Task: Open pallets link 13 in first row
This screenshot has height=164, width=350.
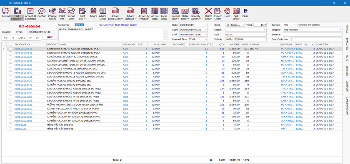Action: (206, 49)
